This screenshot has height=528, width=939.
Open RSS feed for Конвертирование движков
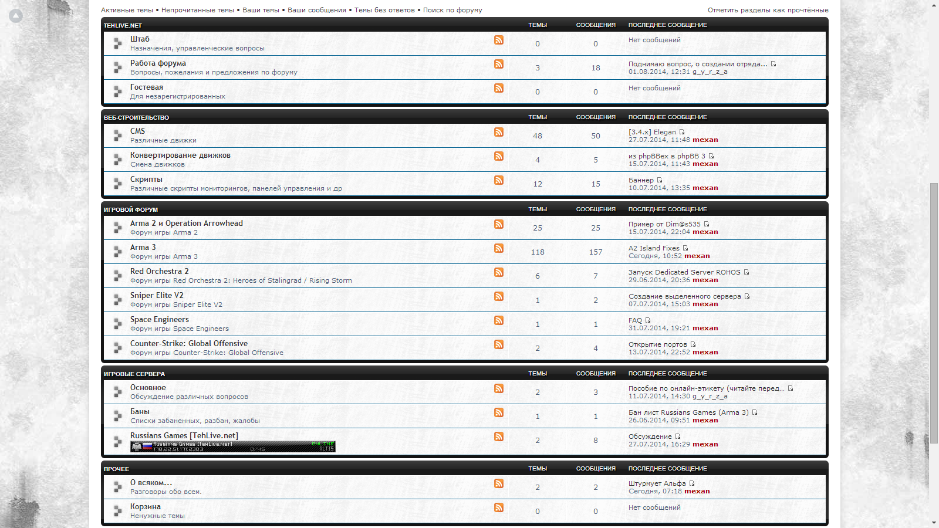(499, 156)
